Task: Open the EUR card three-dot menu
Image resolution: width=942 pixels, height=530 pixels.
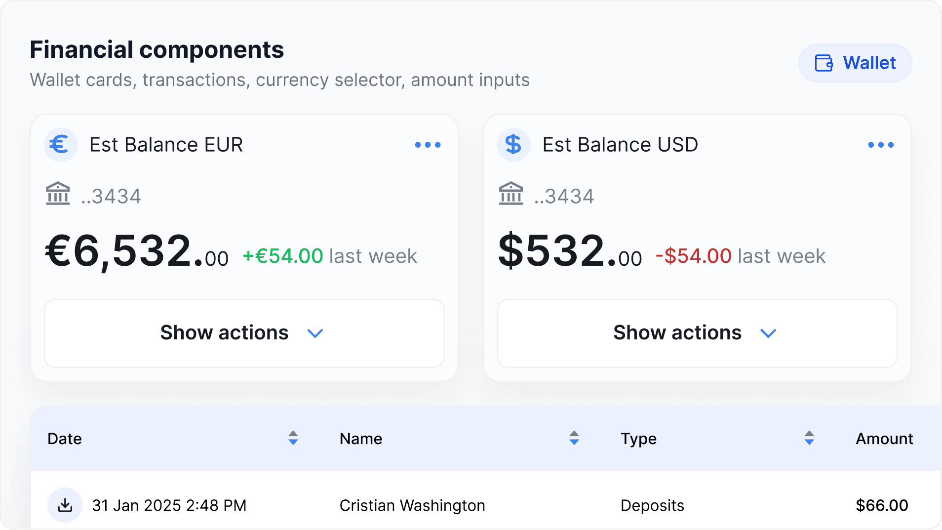Action: pyautogui.click(x=428, y=145)
